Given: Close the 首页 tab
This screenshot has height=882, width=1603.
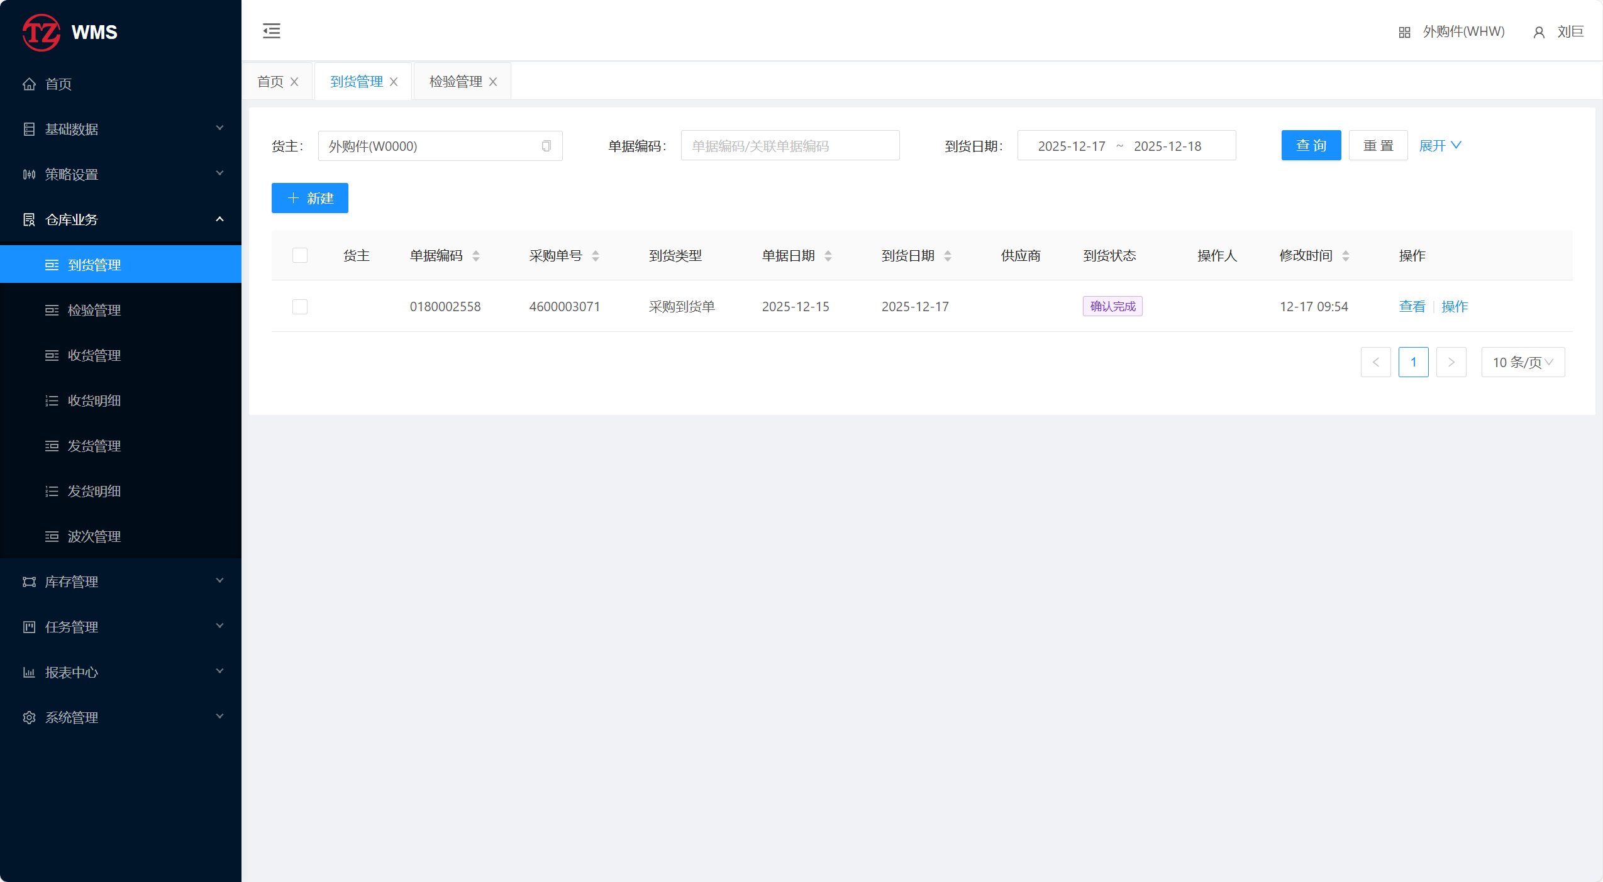Looking at the screenshot, I should 294,82.
